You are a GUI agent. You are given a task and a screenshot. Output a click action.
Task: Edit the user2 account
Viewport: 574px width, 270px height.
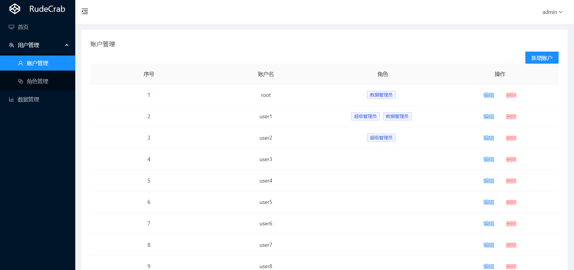click(x=488, y=138)
